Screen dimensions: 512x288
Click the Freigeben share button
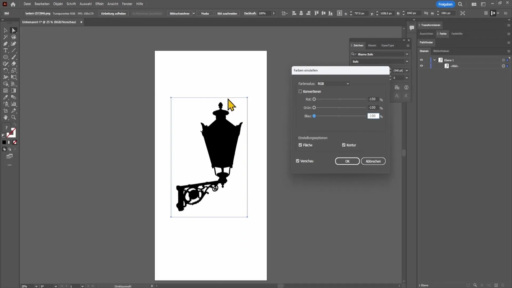(x=445, y=4)
